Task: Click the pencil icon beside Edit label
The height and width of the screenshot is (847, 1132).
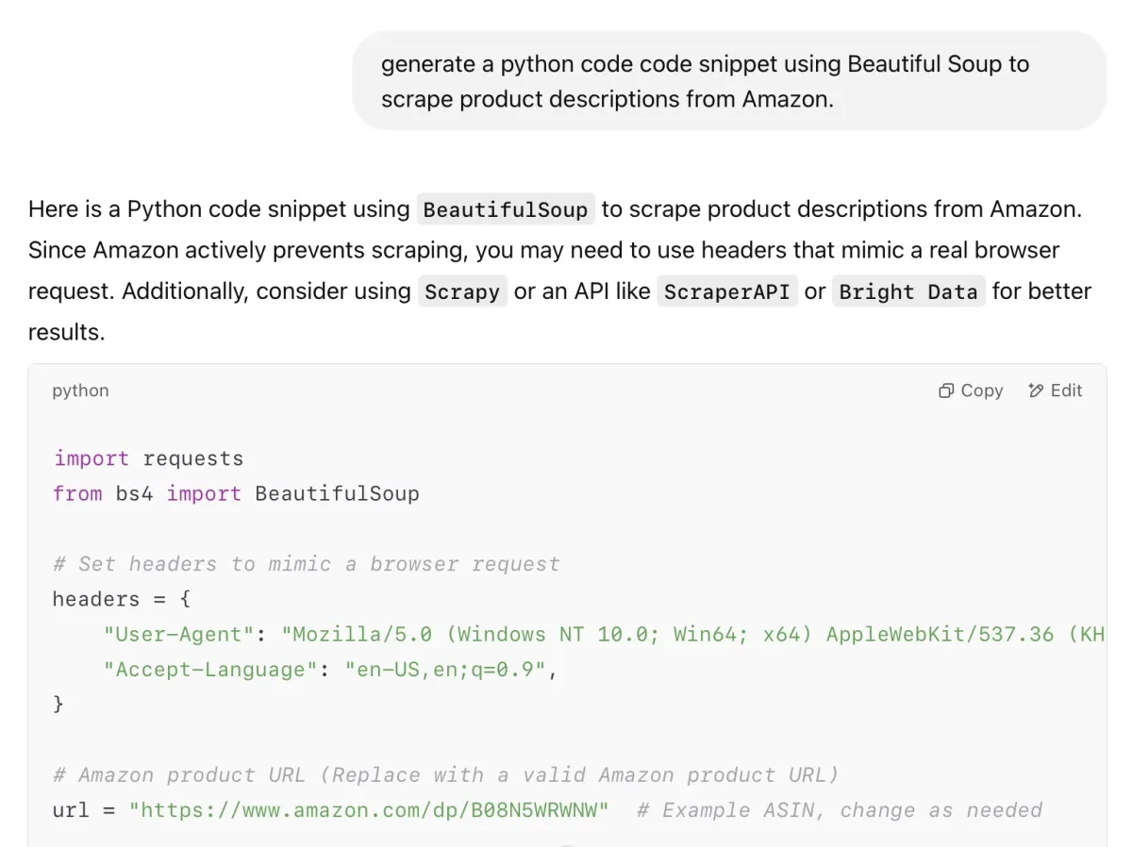Action: [x=1036, y=390]
